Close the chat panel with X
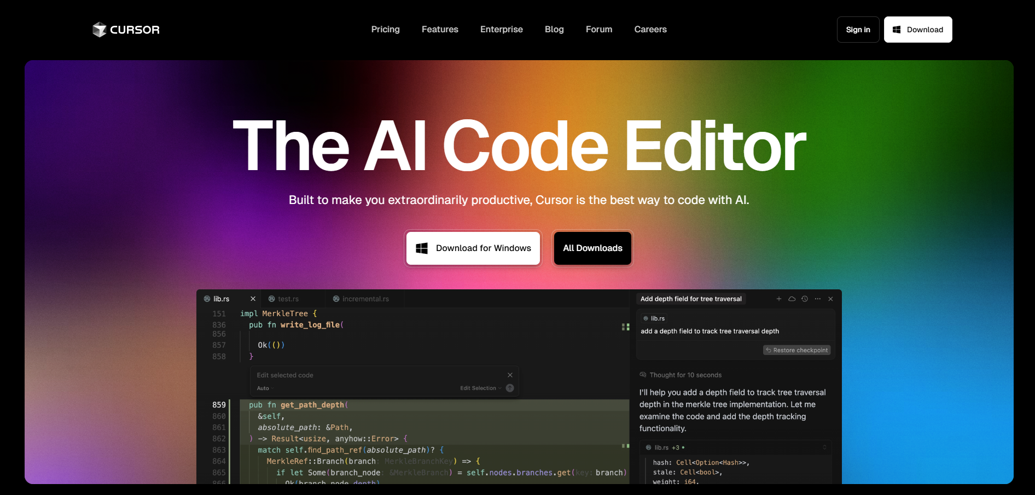This screenshot has width=1035, height=495. pos(830,299)
